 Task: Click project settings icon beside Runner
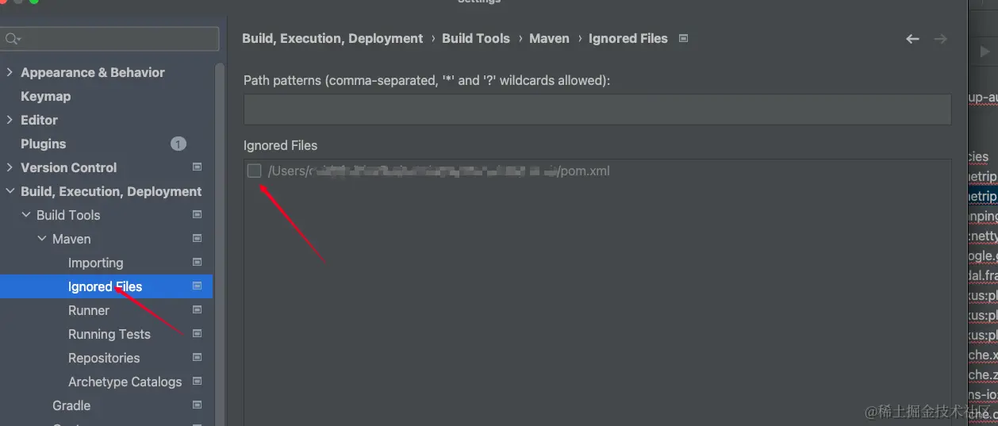pos(198,310)
